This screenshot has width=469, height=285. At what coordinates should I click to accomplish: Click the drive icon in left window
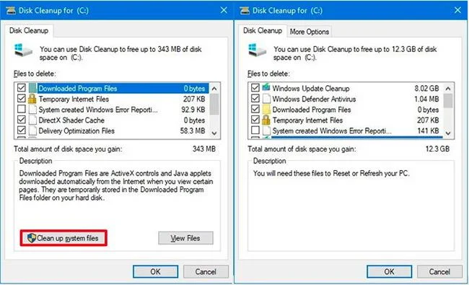[23, 50]
